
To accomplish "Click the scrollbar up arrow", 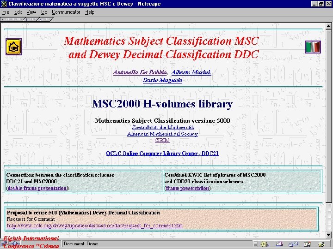I will [329, 26].
